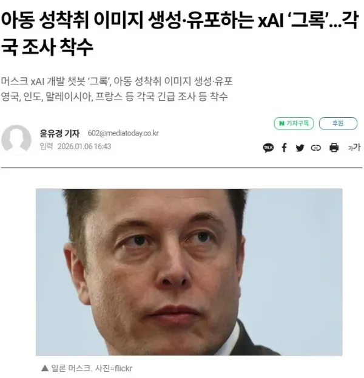Open the 가가 font size control
The image size is (364, 378).
click(354, 147)
